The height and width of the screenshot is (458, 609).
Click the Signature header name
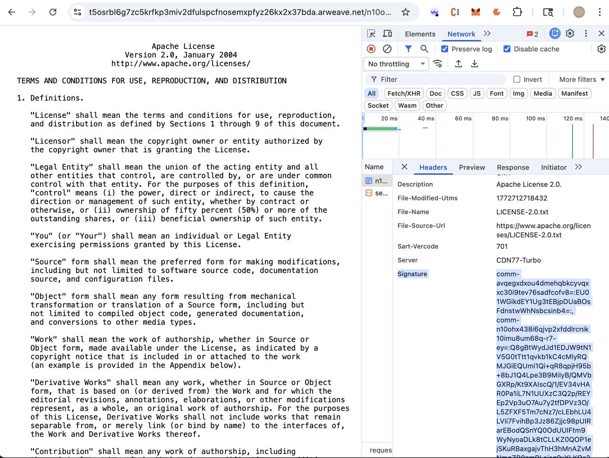413,274
